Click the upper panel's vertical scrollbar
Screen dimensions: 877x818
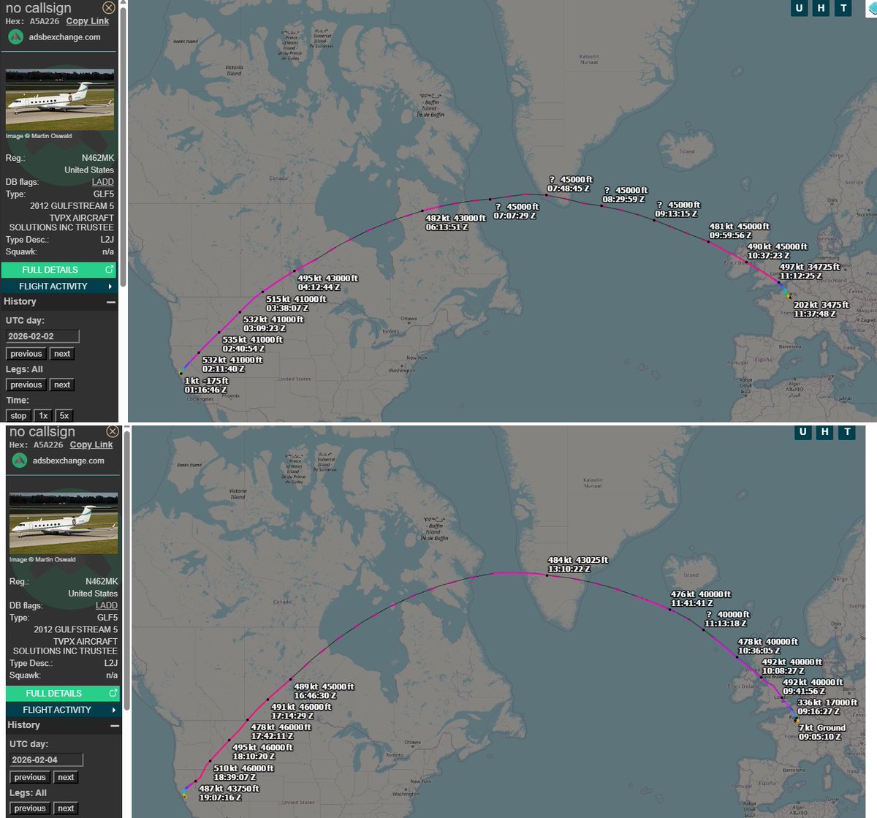pos(124,146)
